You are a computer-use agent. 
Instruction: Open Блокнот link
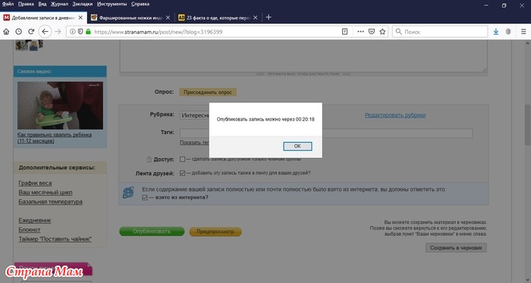(x=30, y=230)
